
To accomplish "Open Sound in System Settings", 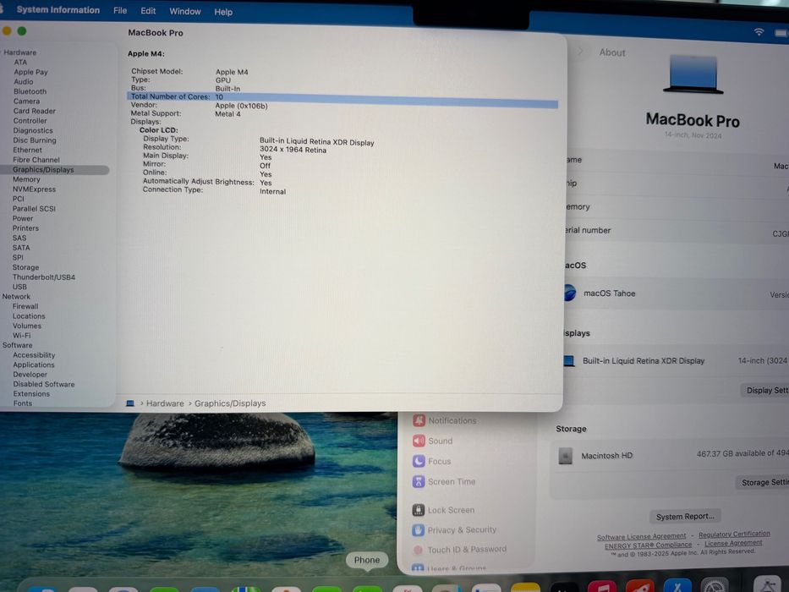I will pos(433,441).
